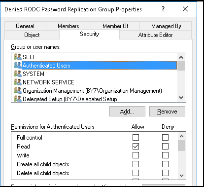This screenshot has height=187, width=204.
Task: Click the SYSTEM principal icon
Action: (18, 74)
